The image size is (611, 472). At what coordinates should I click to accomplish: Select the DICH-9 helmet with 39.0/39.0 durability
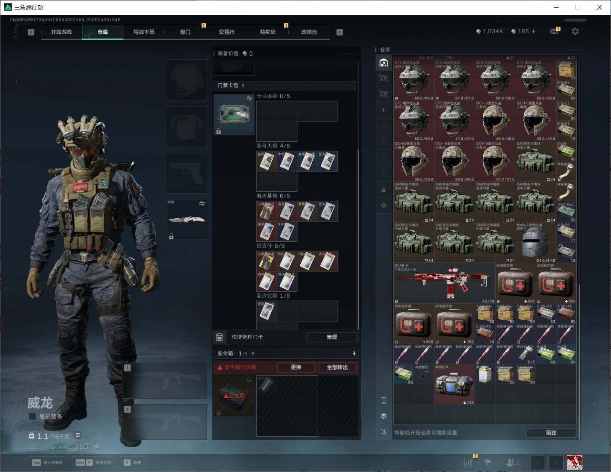414,161
